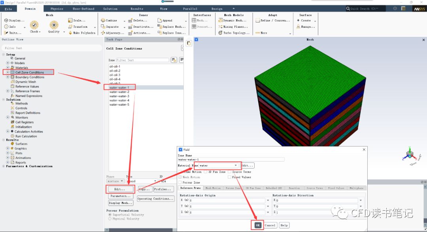Click the Combine zones tool

109,21
